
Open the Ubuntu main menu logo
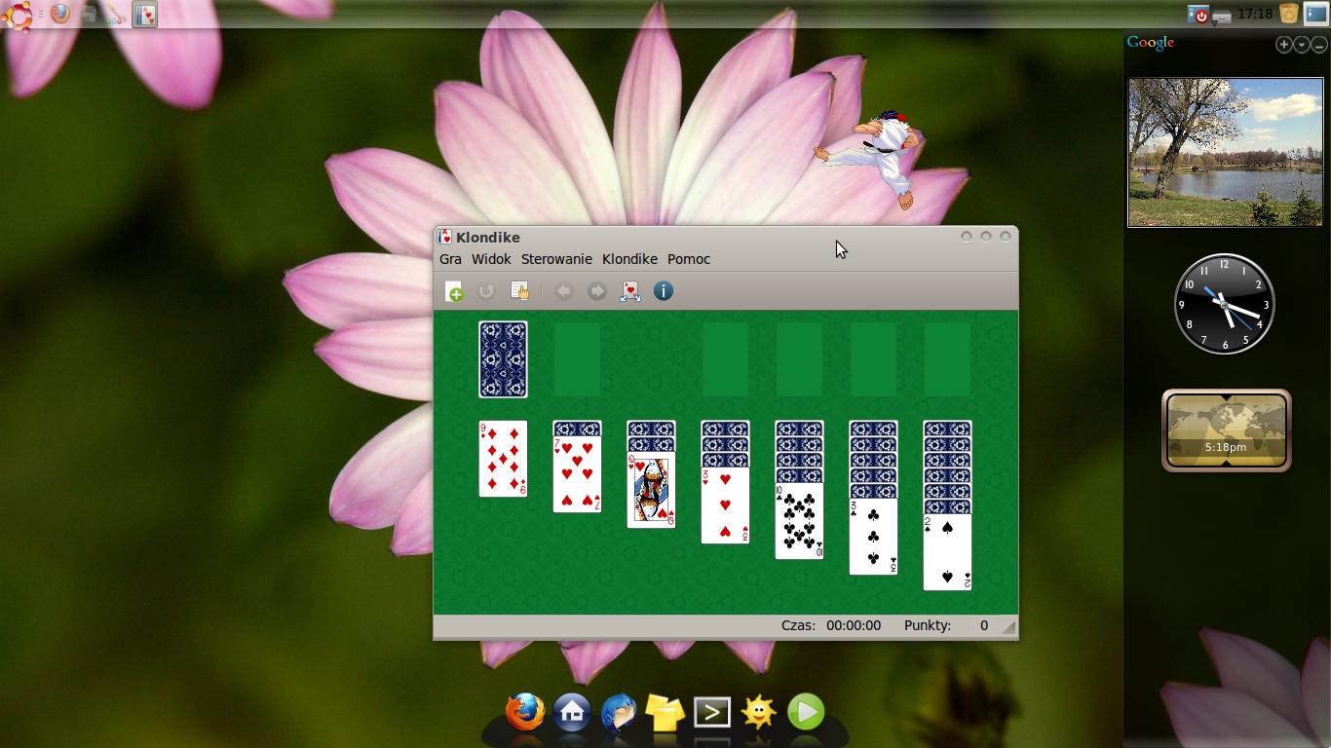coord(18,15)
